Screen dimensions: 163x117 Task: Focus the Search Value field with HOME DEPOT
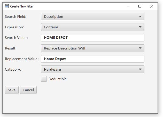point(93,38)
